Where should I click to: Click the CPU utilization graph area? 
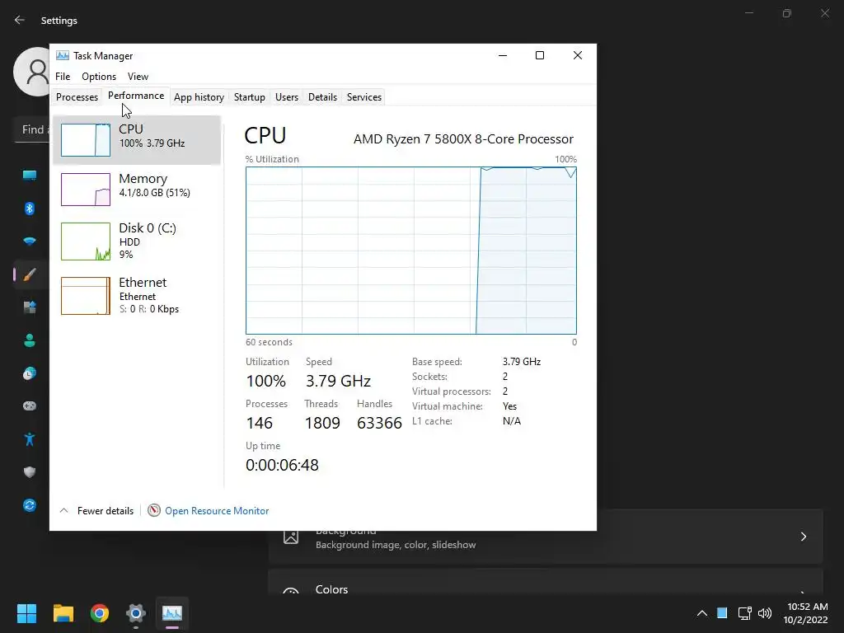(410, 251)
